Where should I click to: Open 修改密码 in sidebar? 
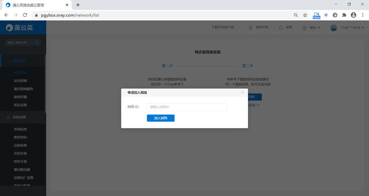(x=20, y=137)
